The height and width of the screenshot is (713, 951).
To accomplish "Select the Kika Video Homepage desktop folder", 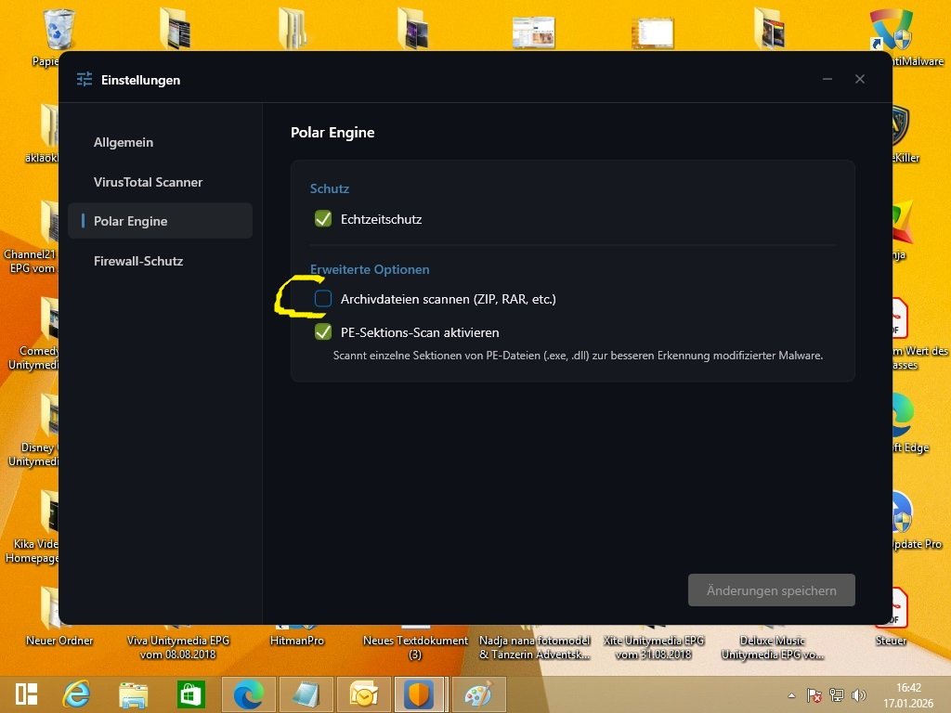I will (x=50, y=512).
